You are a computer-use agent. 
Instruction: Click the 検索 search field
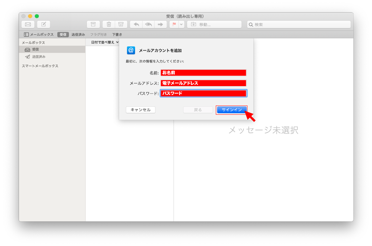click(x=299, y=25)
